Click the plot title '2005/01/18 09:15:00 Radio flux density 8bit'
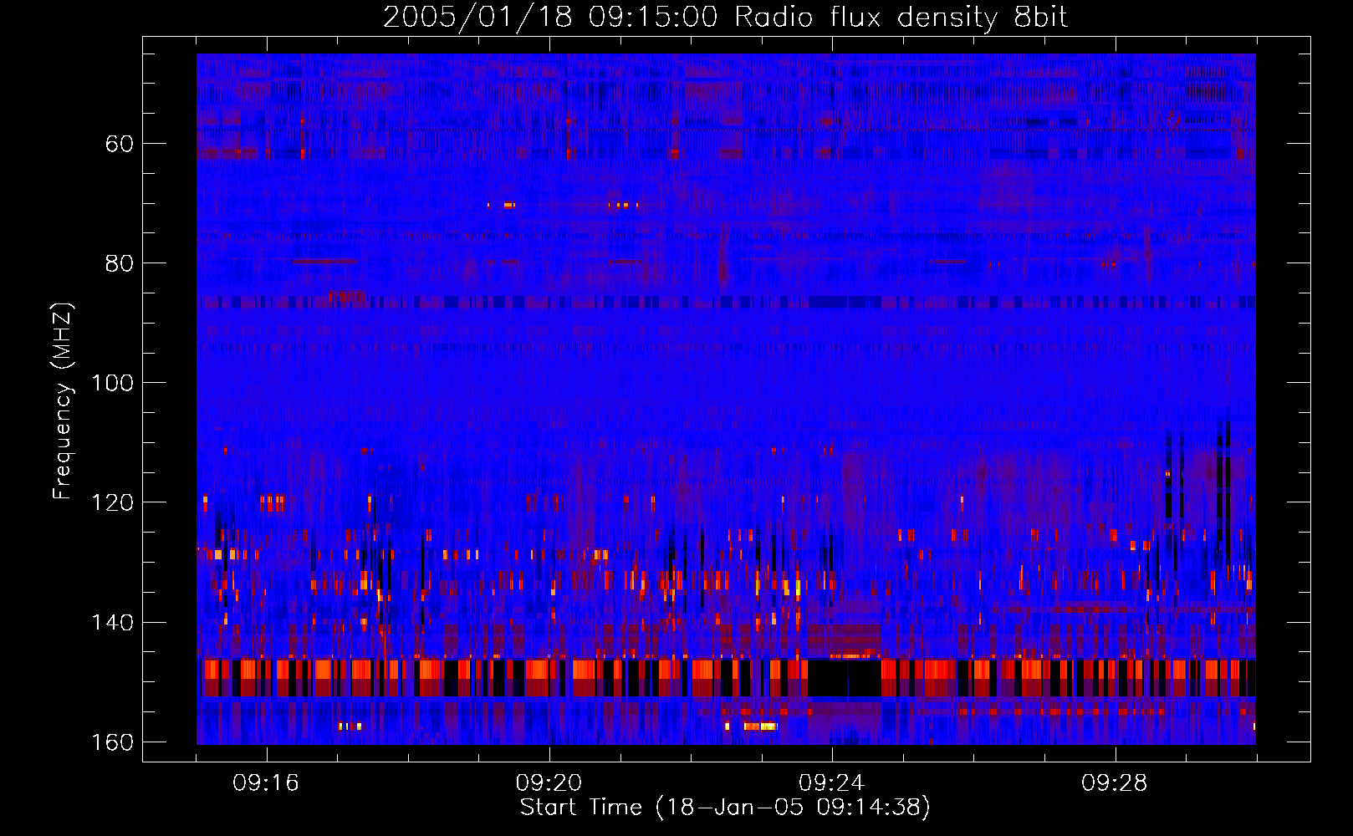The image size is (1353, 836). click(x=725, y=18)
